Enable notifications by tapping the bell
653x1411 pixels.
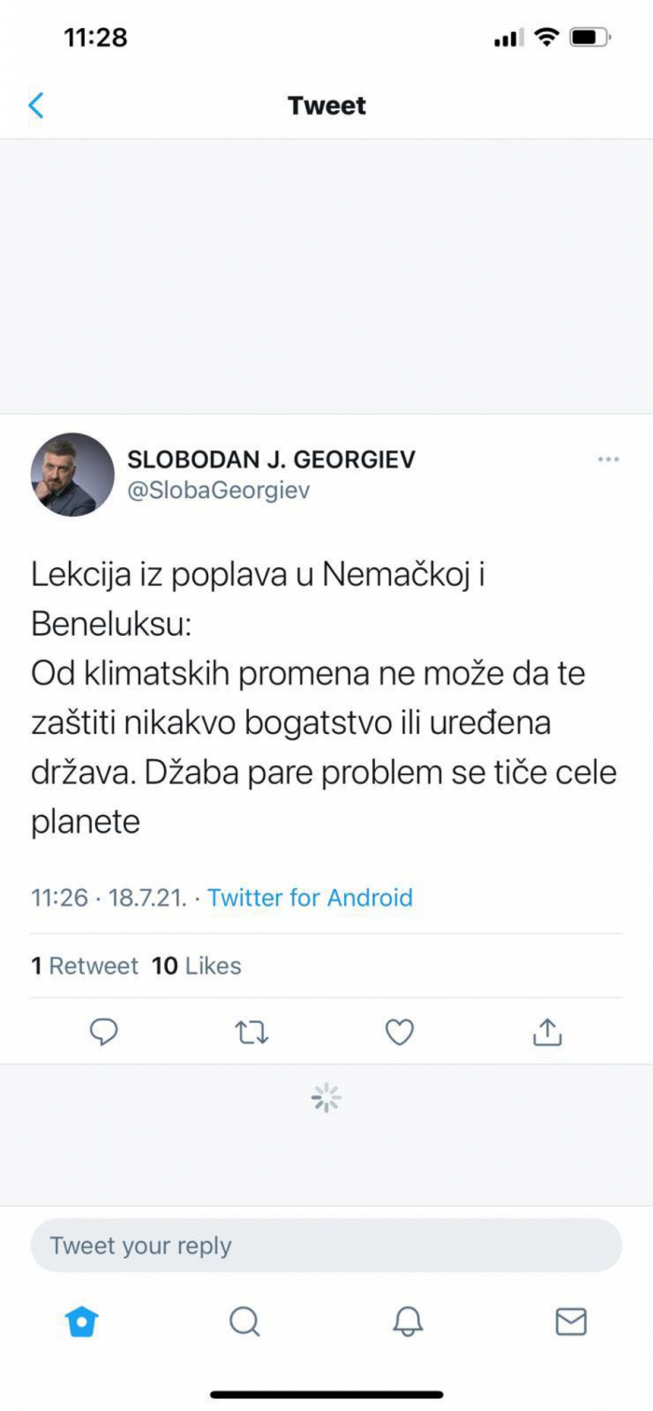408,1321
